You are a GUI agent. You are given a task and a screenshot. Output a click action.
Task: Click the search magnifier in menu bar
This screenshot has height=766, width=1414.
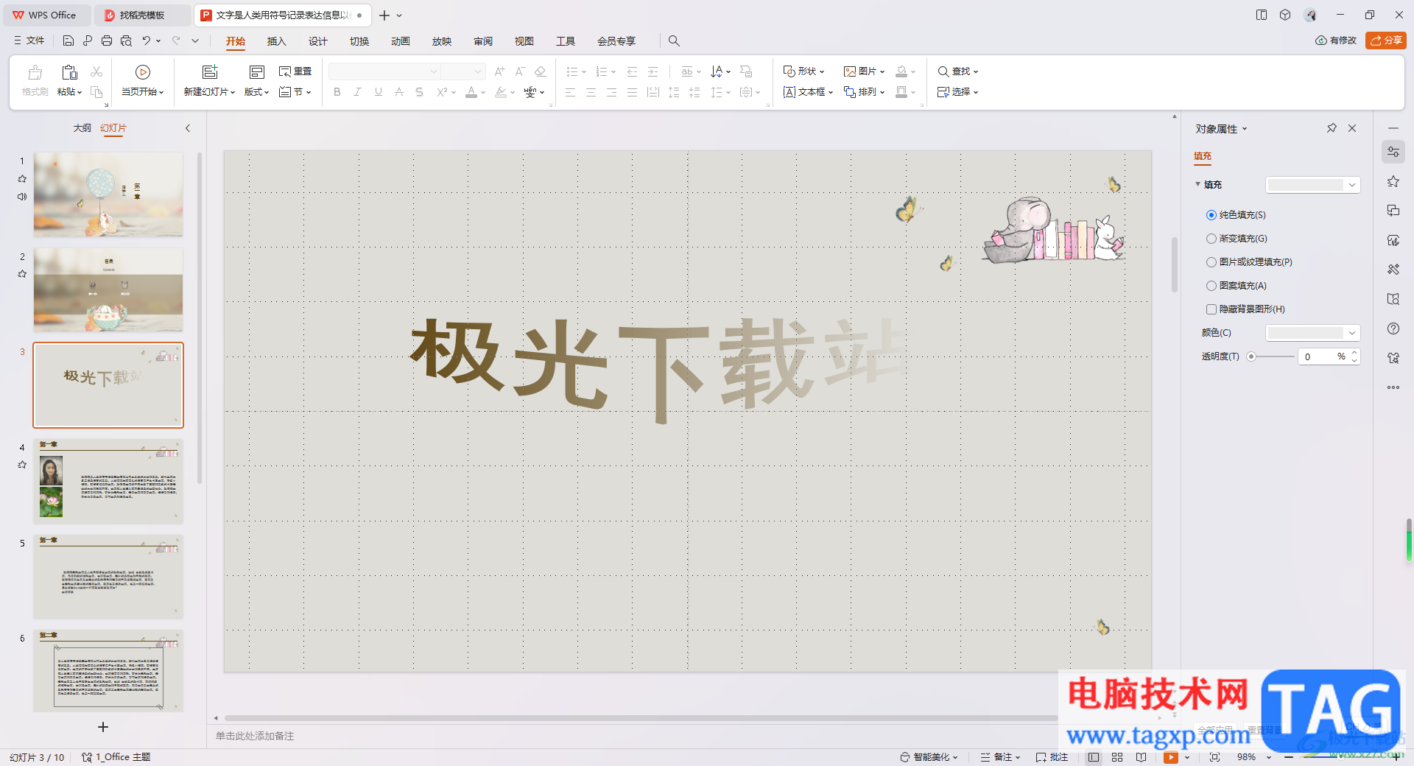click(x=674, y=41)
